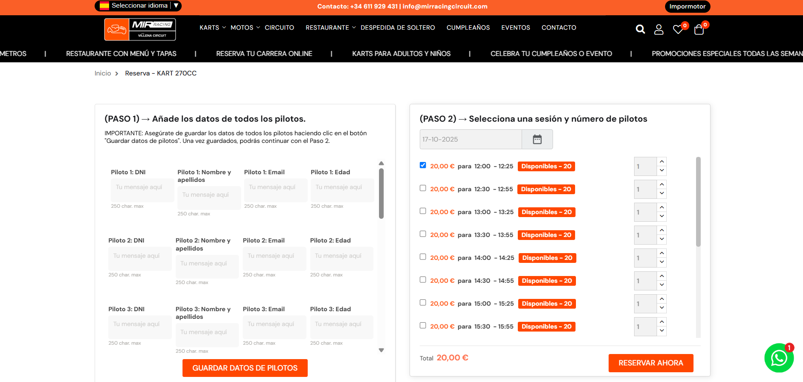Image resolution: width=803 pixels, height=382 pixels.
Task: Go to the CUMPLEAÑOS menu item
Action: (468, 28)
